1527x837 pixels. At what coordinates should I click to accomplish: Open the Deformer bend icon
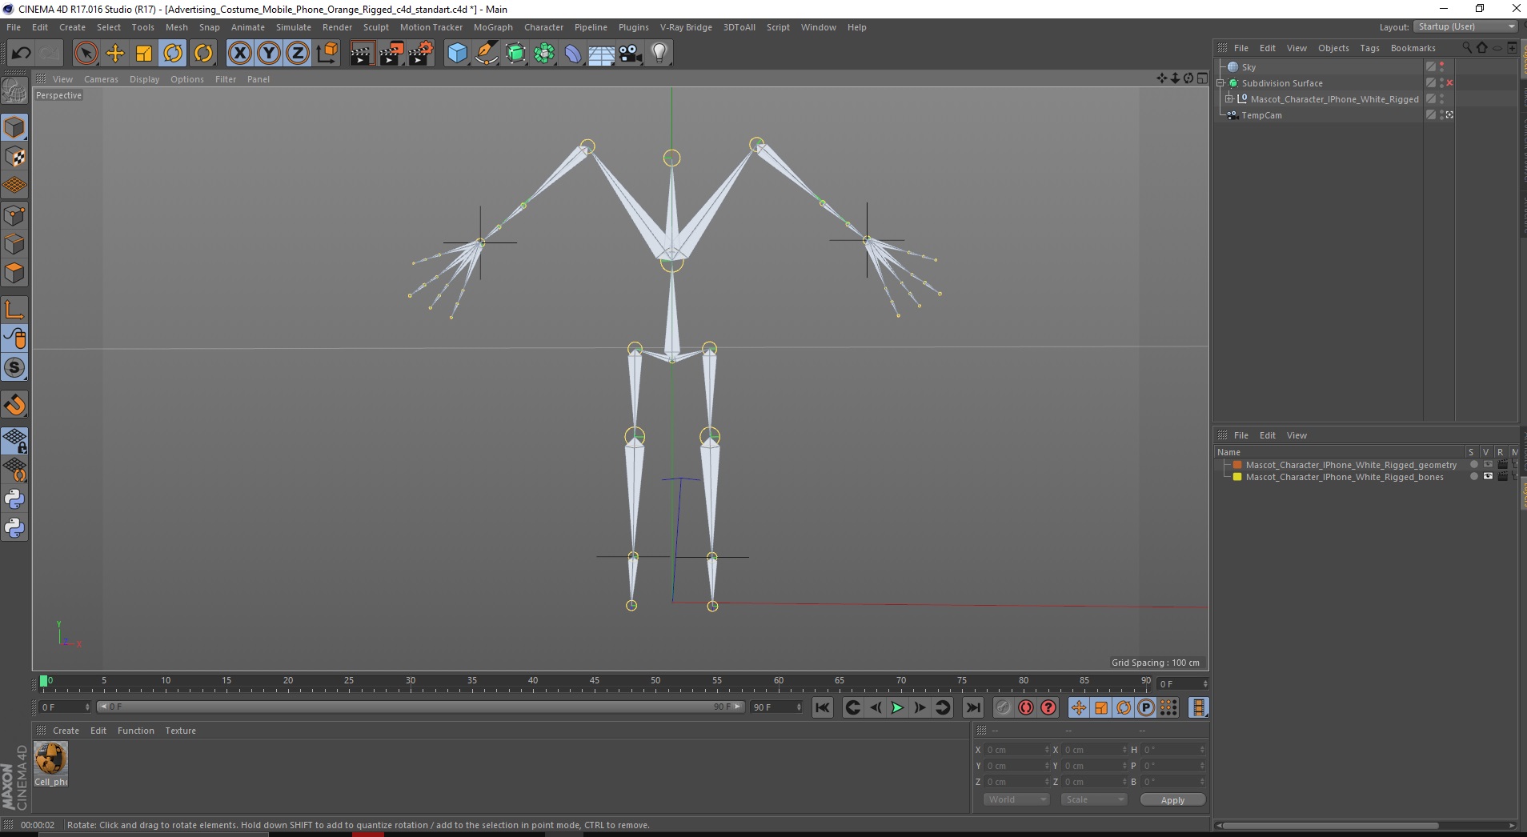[573, 54]
